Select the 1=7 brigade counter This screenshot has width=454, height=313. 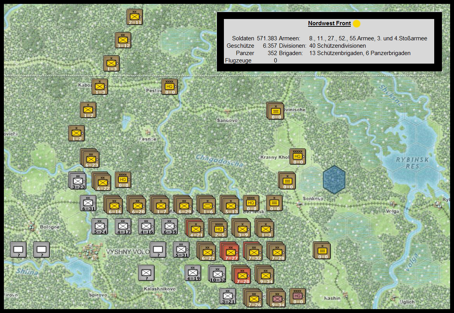pyautogui.click(x=160, y=205)
